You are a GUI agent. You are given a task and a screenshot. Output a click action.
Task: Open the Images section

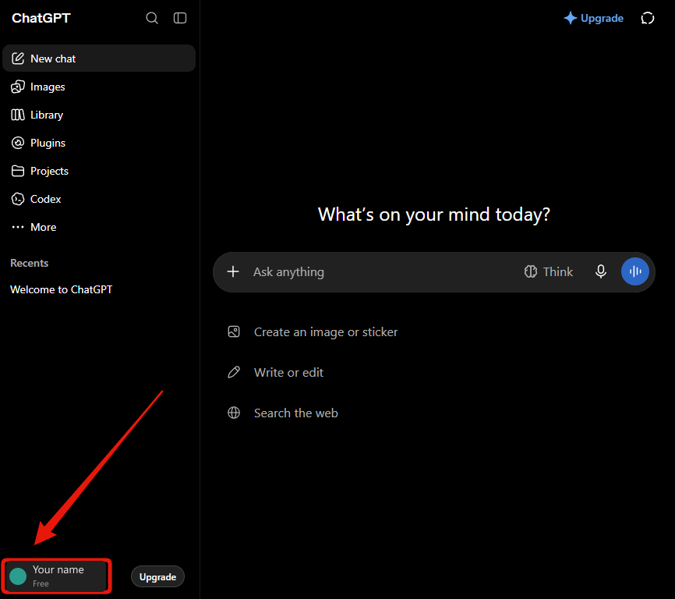click(x=99, y=87)
